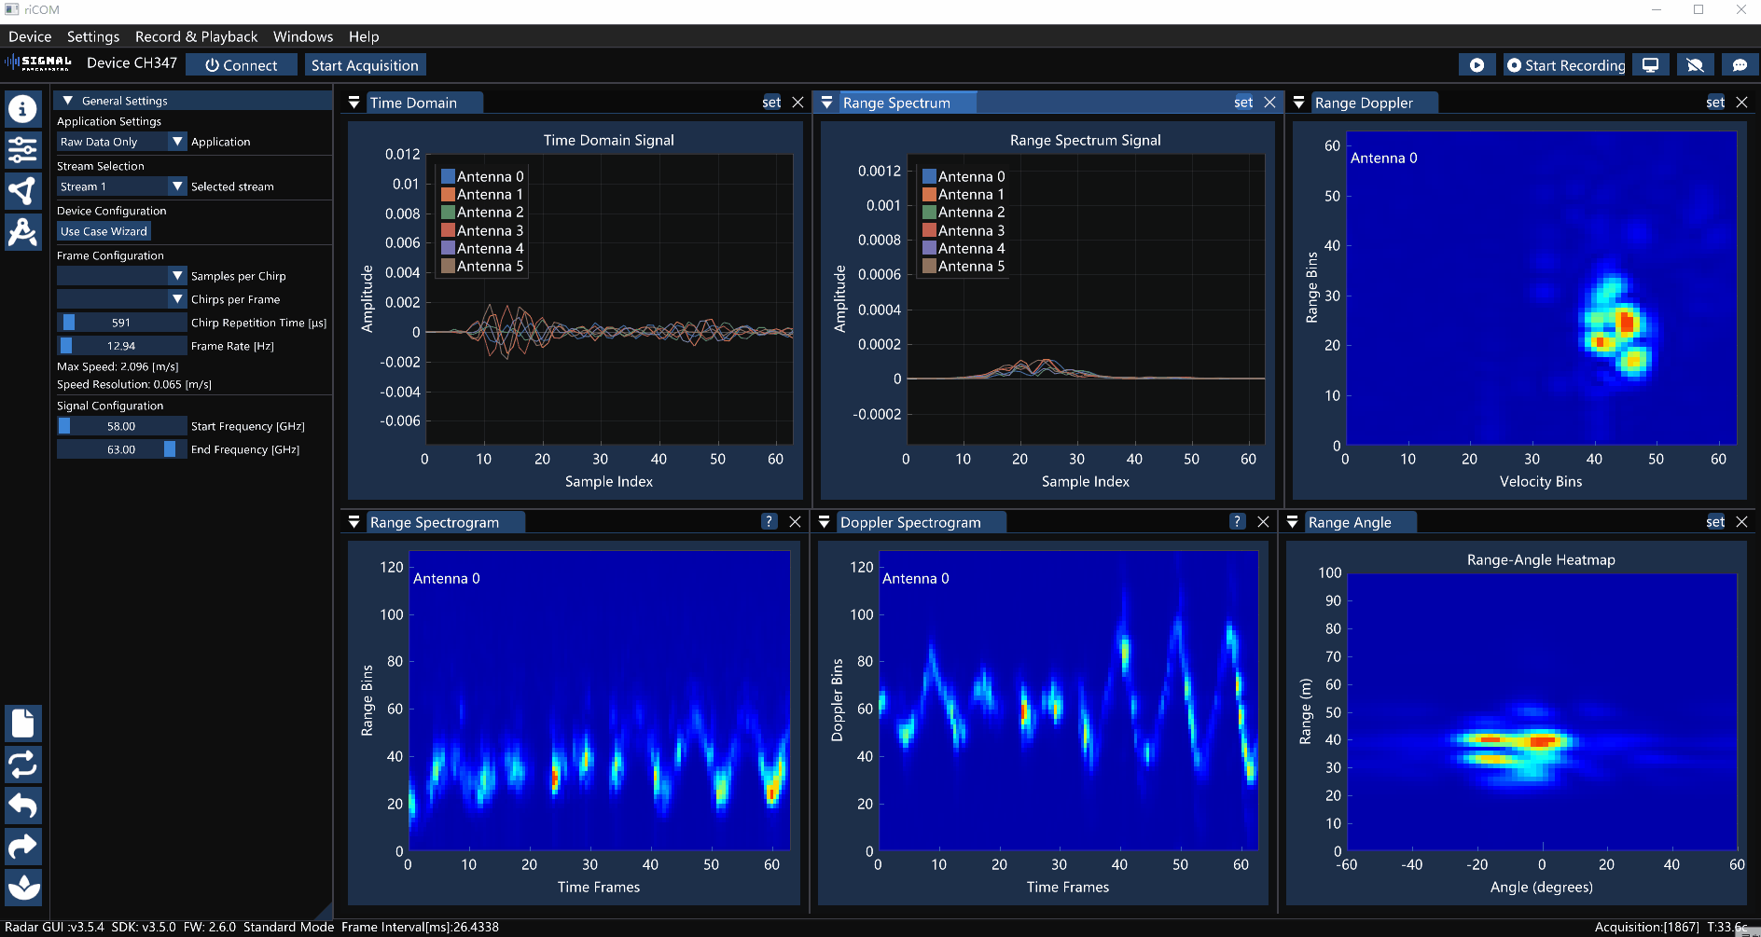The image size is (1761, 937).
Task: Open the info panel in sidebar
Action: point(22,109)
